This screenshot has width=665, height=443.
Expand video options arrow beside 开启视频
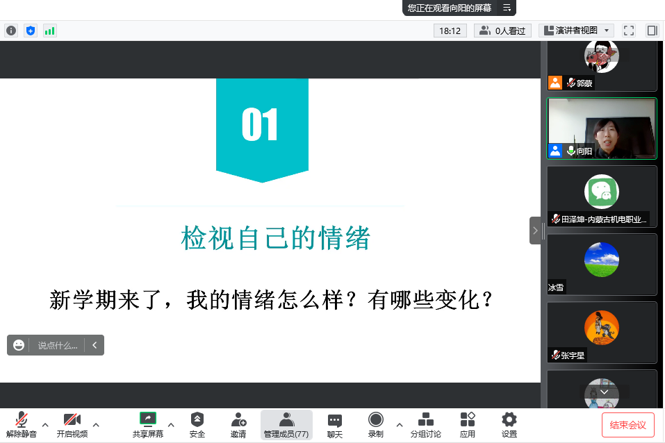click(x=96, y=424)
